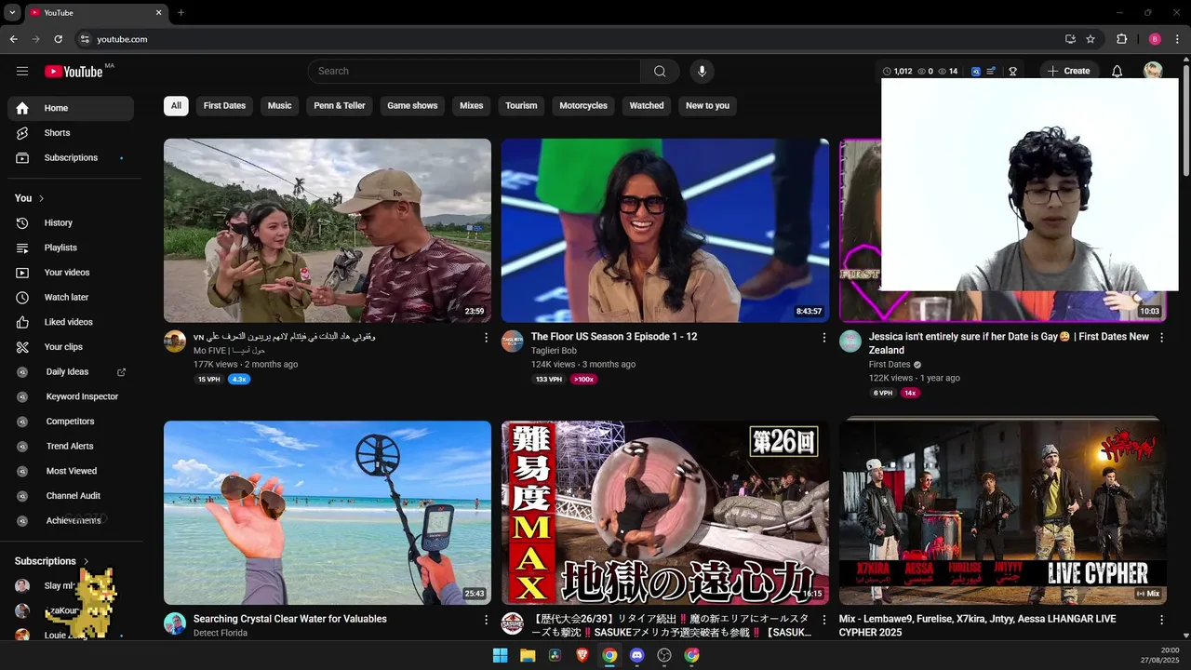This screenshot has height=670, width=1191.
Task: Open the account avatar menu
Action: click(1153, 71)
